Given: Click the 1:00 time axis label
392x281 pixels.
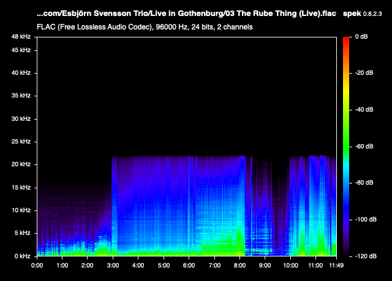Looking at the screenshot, I should (62, 266).
